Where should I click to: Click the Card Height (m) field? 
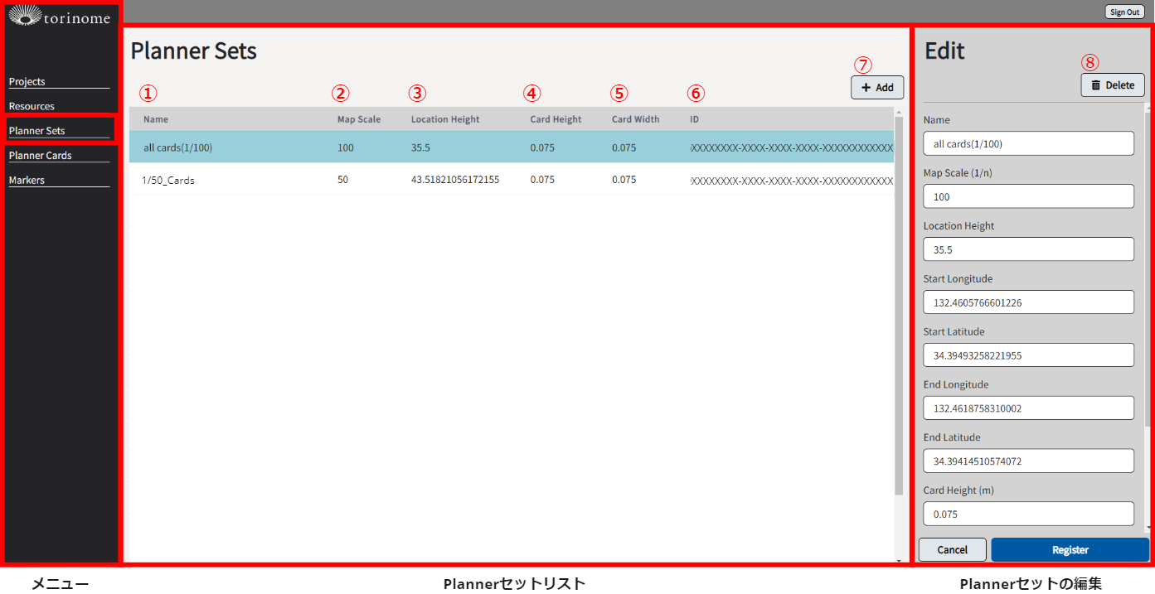tap(1028, 514)
